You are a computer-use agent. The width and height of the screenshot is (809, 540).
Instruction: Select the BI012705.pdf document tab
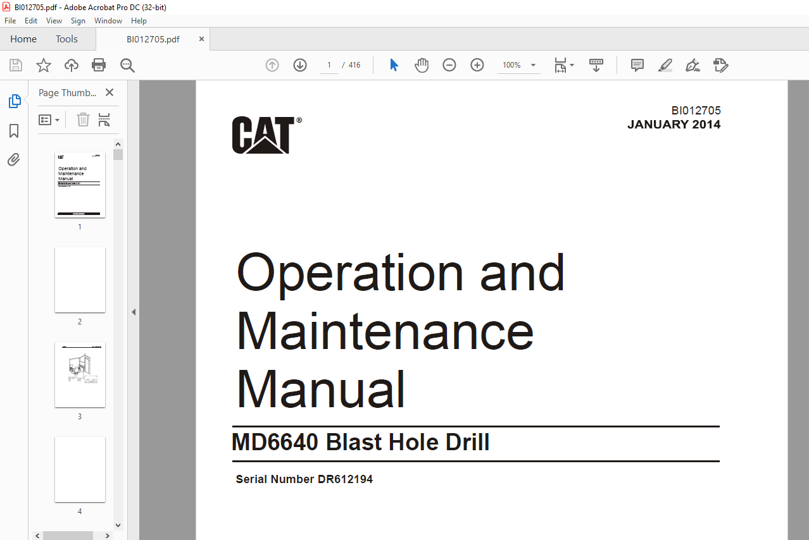[153, 39]
